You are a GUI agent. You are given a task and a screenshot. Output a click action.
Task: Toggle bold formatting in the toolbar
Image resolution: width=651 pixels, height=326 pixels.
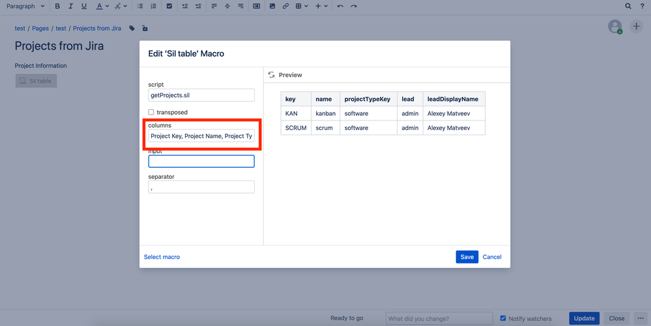(57, 7)
